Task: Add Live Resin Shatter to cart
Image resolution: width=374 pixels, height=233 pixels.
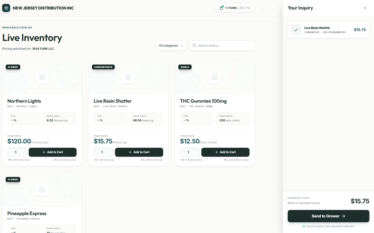Action: point(139,152)
